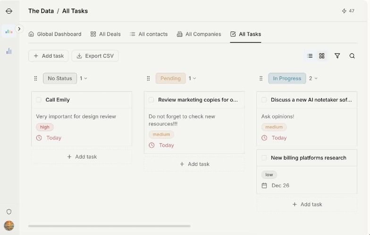
Task: Add task under the In Progress column
Action: [x=307, y=204]
